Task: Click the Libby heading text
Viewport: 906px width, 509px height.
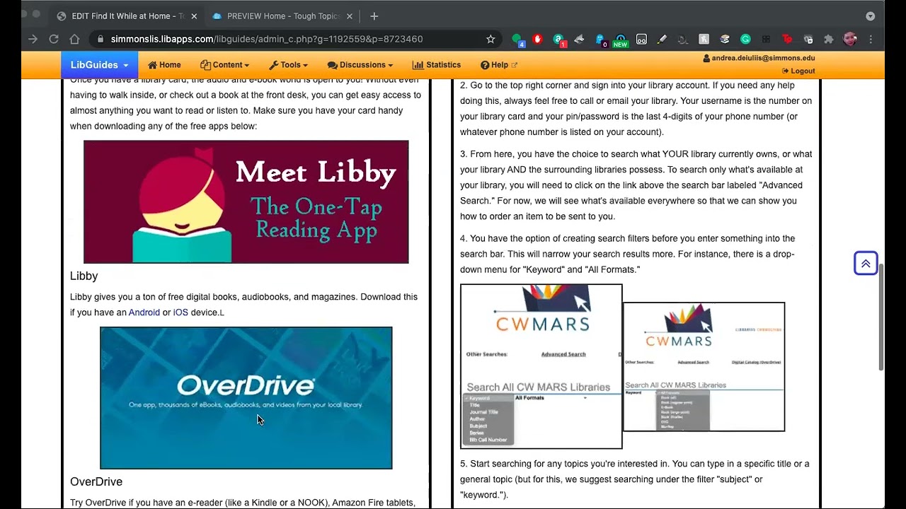Action: point(84,276)
